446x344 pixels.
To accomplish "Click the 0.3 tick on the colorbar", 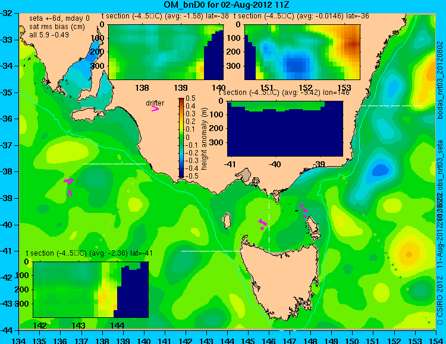I will (x=190, y=114).
